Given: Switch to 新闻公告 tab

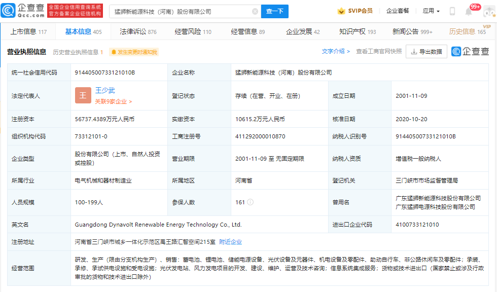Looking at the screenshot, I should (x=412, y=31).
